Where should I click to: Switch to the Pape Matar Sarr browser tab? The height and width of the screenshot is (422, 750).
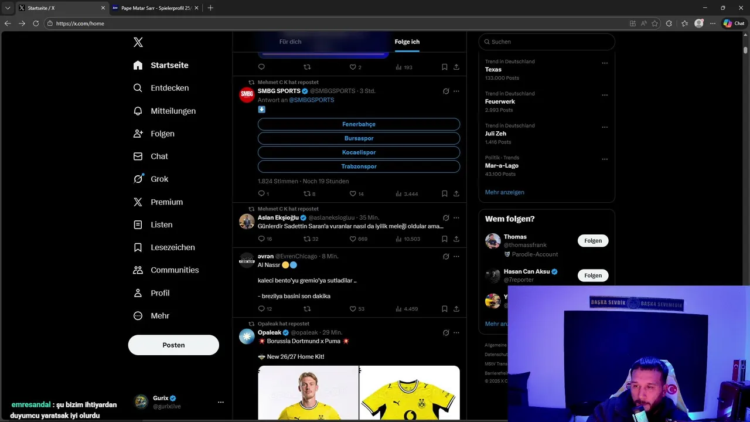tap(155, 8)
